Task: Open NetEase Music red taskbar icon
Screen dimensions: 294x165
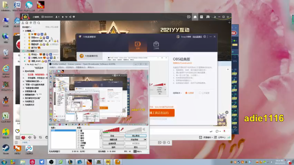Action: [32, 162]
